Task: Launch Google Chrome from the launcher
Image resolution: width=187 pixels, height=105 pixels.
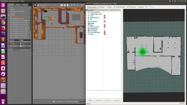Action: click(3, 23)
